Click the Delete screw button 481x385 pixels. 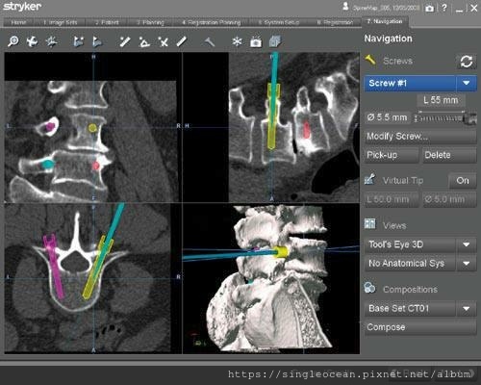coord(449,155)
